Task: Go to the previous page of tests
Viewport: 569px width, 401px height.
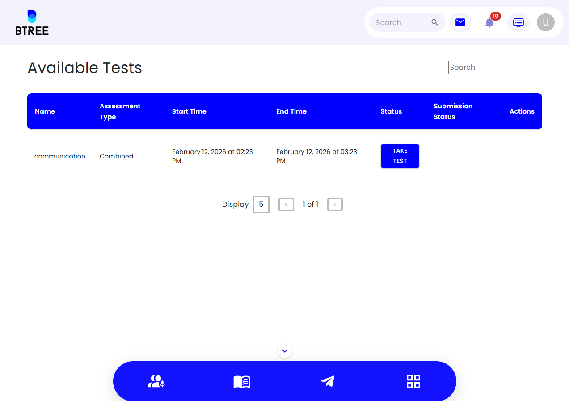Action: click(286, 205)
